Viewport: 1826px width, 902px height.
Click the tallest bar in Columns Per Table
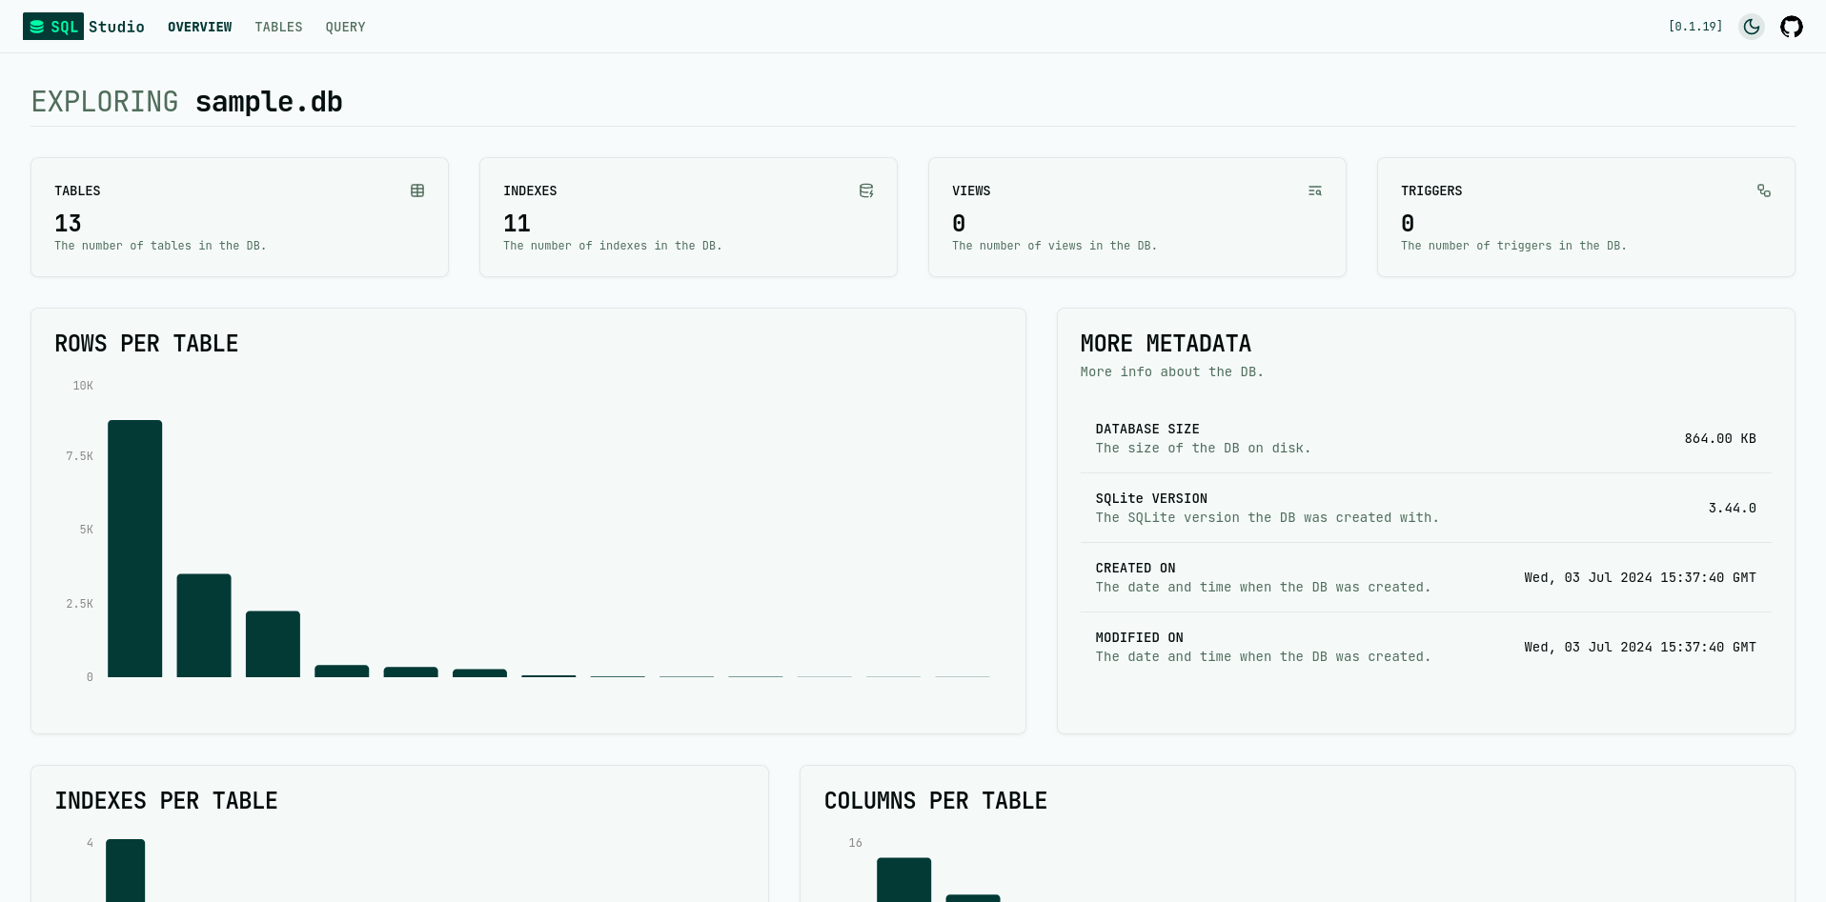(903, 880)
